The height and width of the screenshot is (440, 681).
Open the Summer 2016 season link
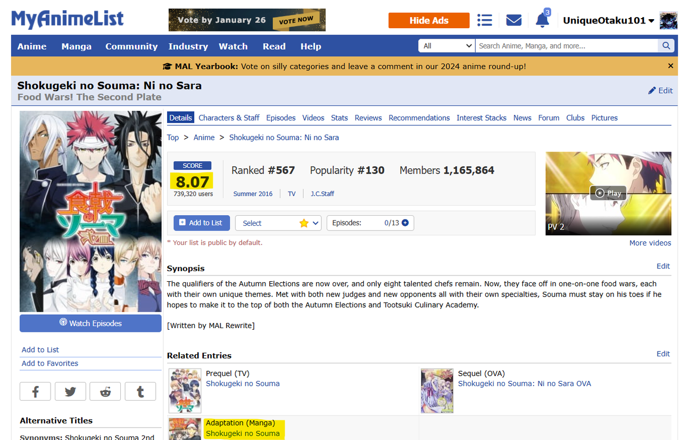(253, 194)
